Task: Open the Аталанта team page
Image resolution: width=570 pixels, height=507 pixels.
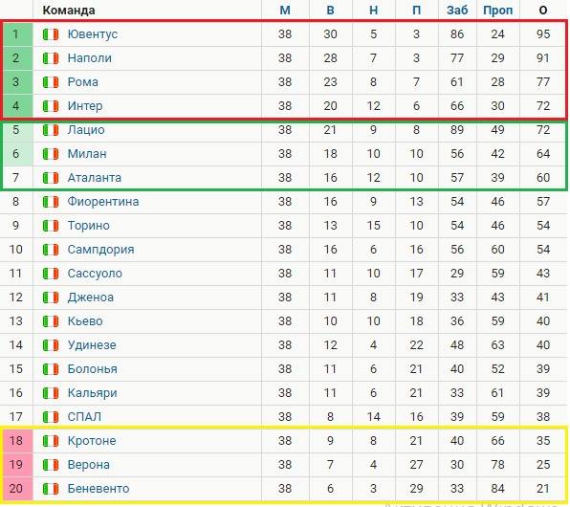Action: (x=95, y=178)
